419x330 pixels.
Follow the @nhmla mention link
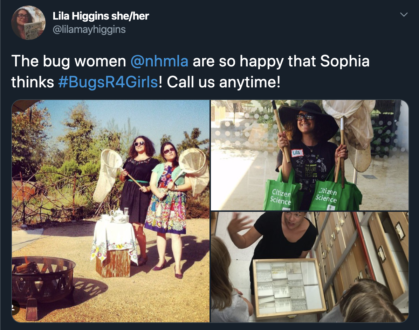pos(159,61)
